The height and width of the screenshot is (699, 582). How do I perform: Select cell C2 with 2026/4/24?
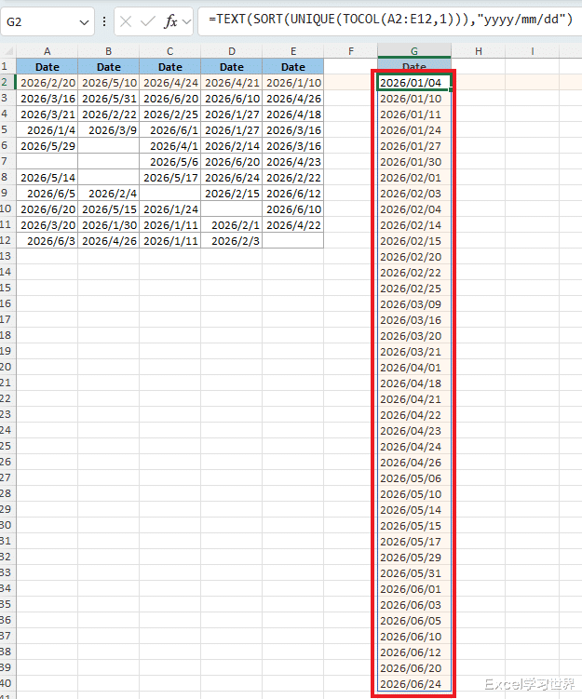click(169, 83)
